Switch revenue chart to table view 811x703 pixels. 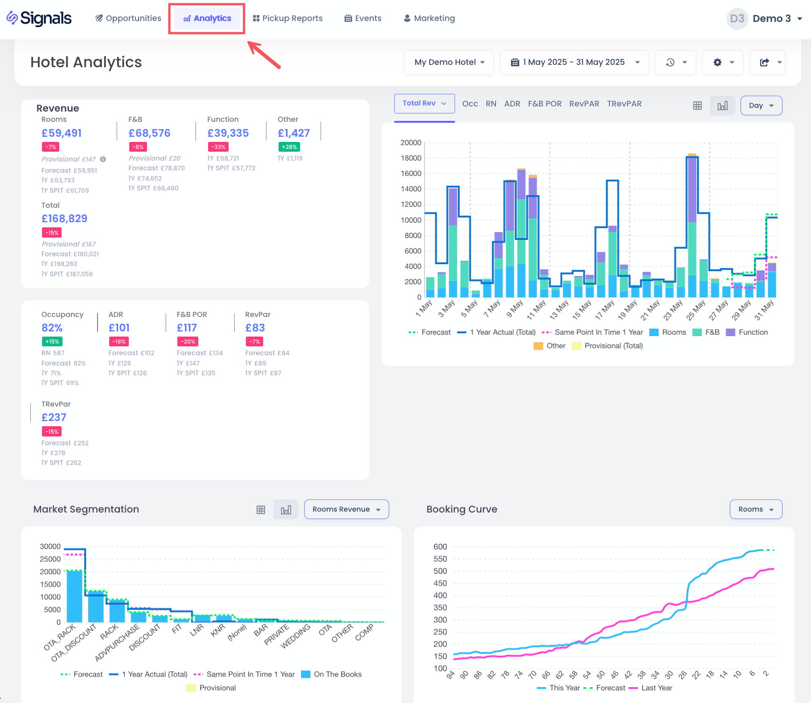pyautogui.click(x=697, y=105)
